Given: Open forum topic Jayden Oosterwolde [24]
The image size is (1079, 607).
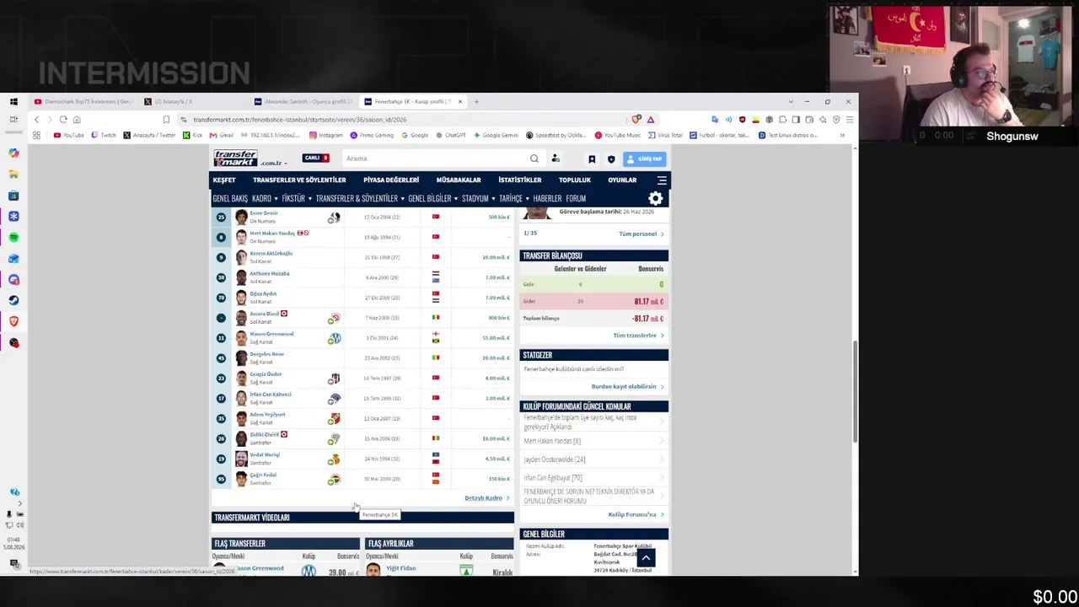Looking at the screenshot, I should point(555,459).
